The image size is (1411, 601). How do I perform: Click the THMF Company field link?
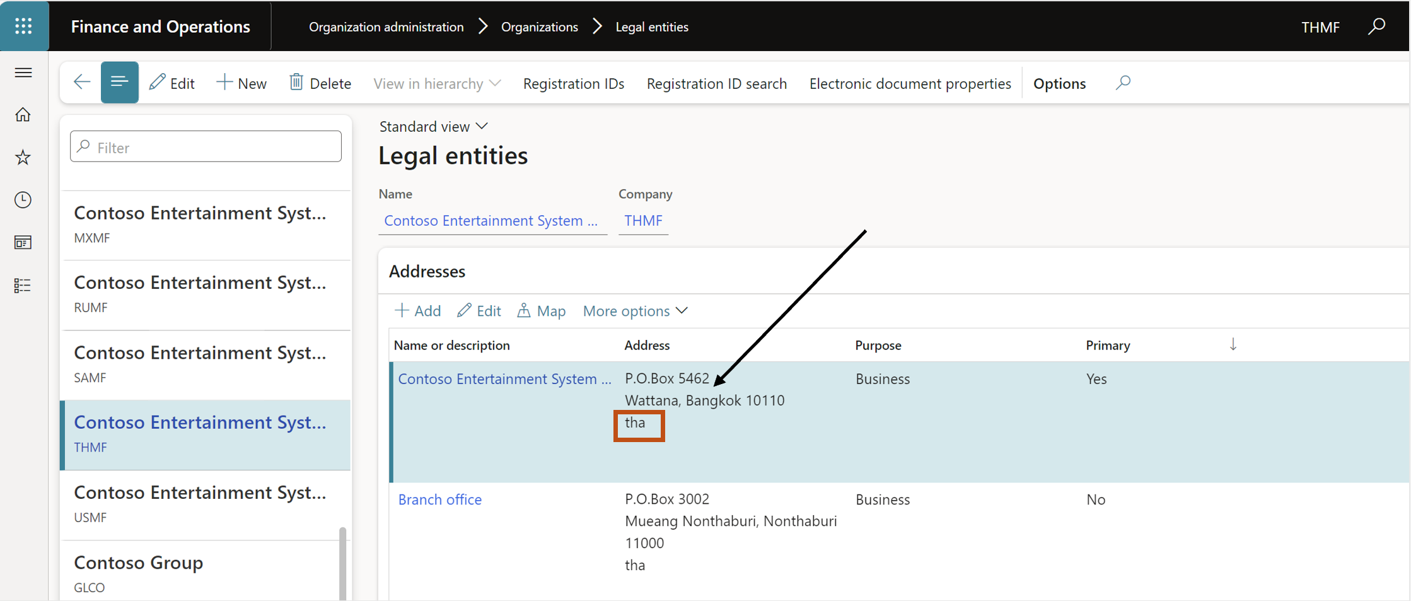pos(643,221)
